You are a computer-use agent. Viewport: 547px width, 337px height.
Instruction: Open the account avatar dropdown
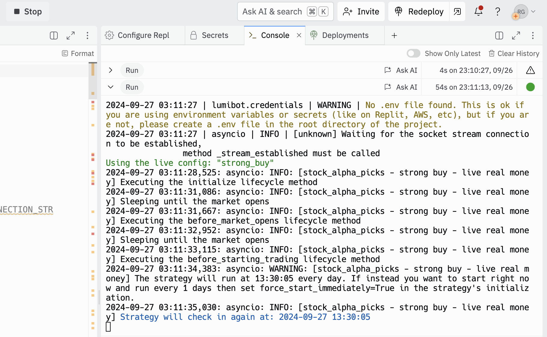click(524, 11)
